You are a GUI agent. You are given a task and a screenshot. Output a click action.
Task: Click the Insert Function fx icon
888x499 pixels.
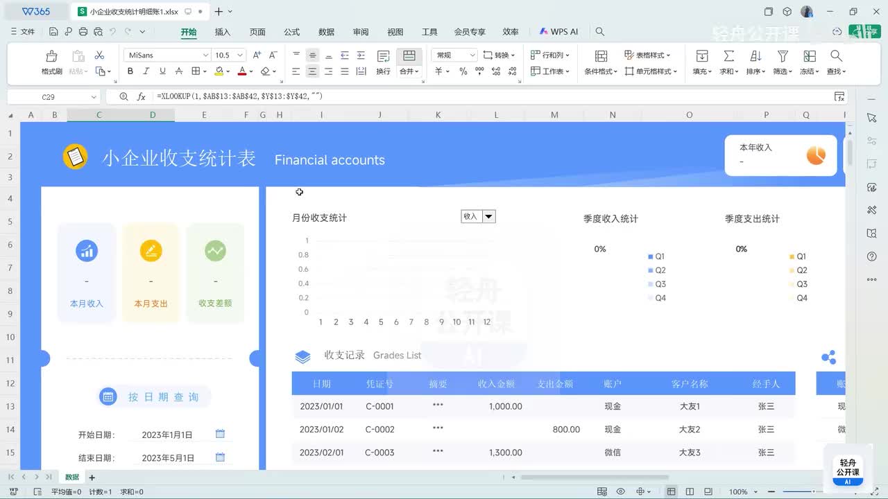click(x=142, y=97)
